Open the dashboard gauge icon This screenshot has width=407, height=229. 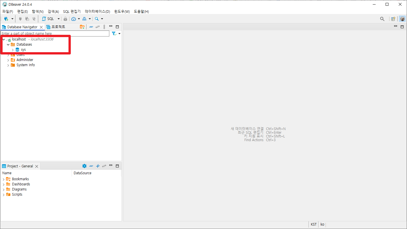tap(74, 19)
